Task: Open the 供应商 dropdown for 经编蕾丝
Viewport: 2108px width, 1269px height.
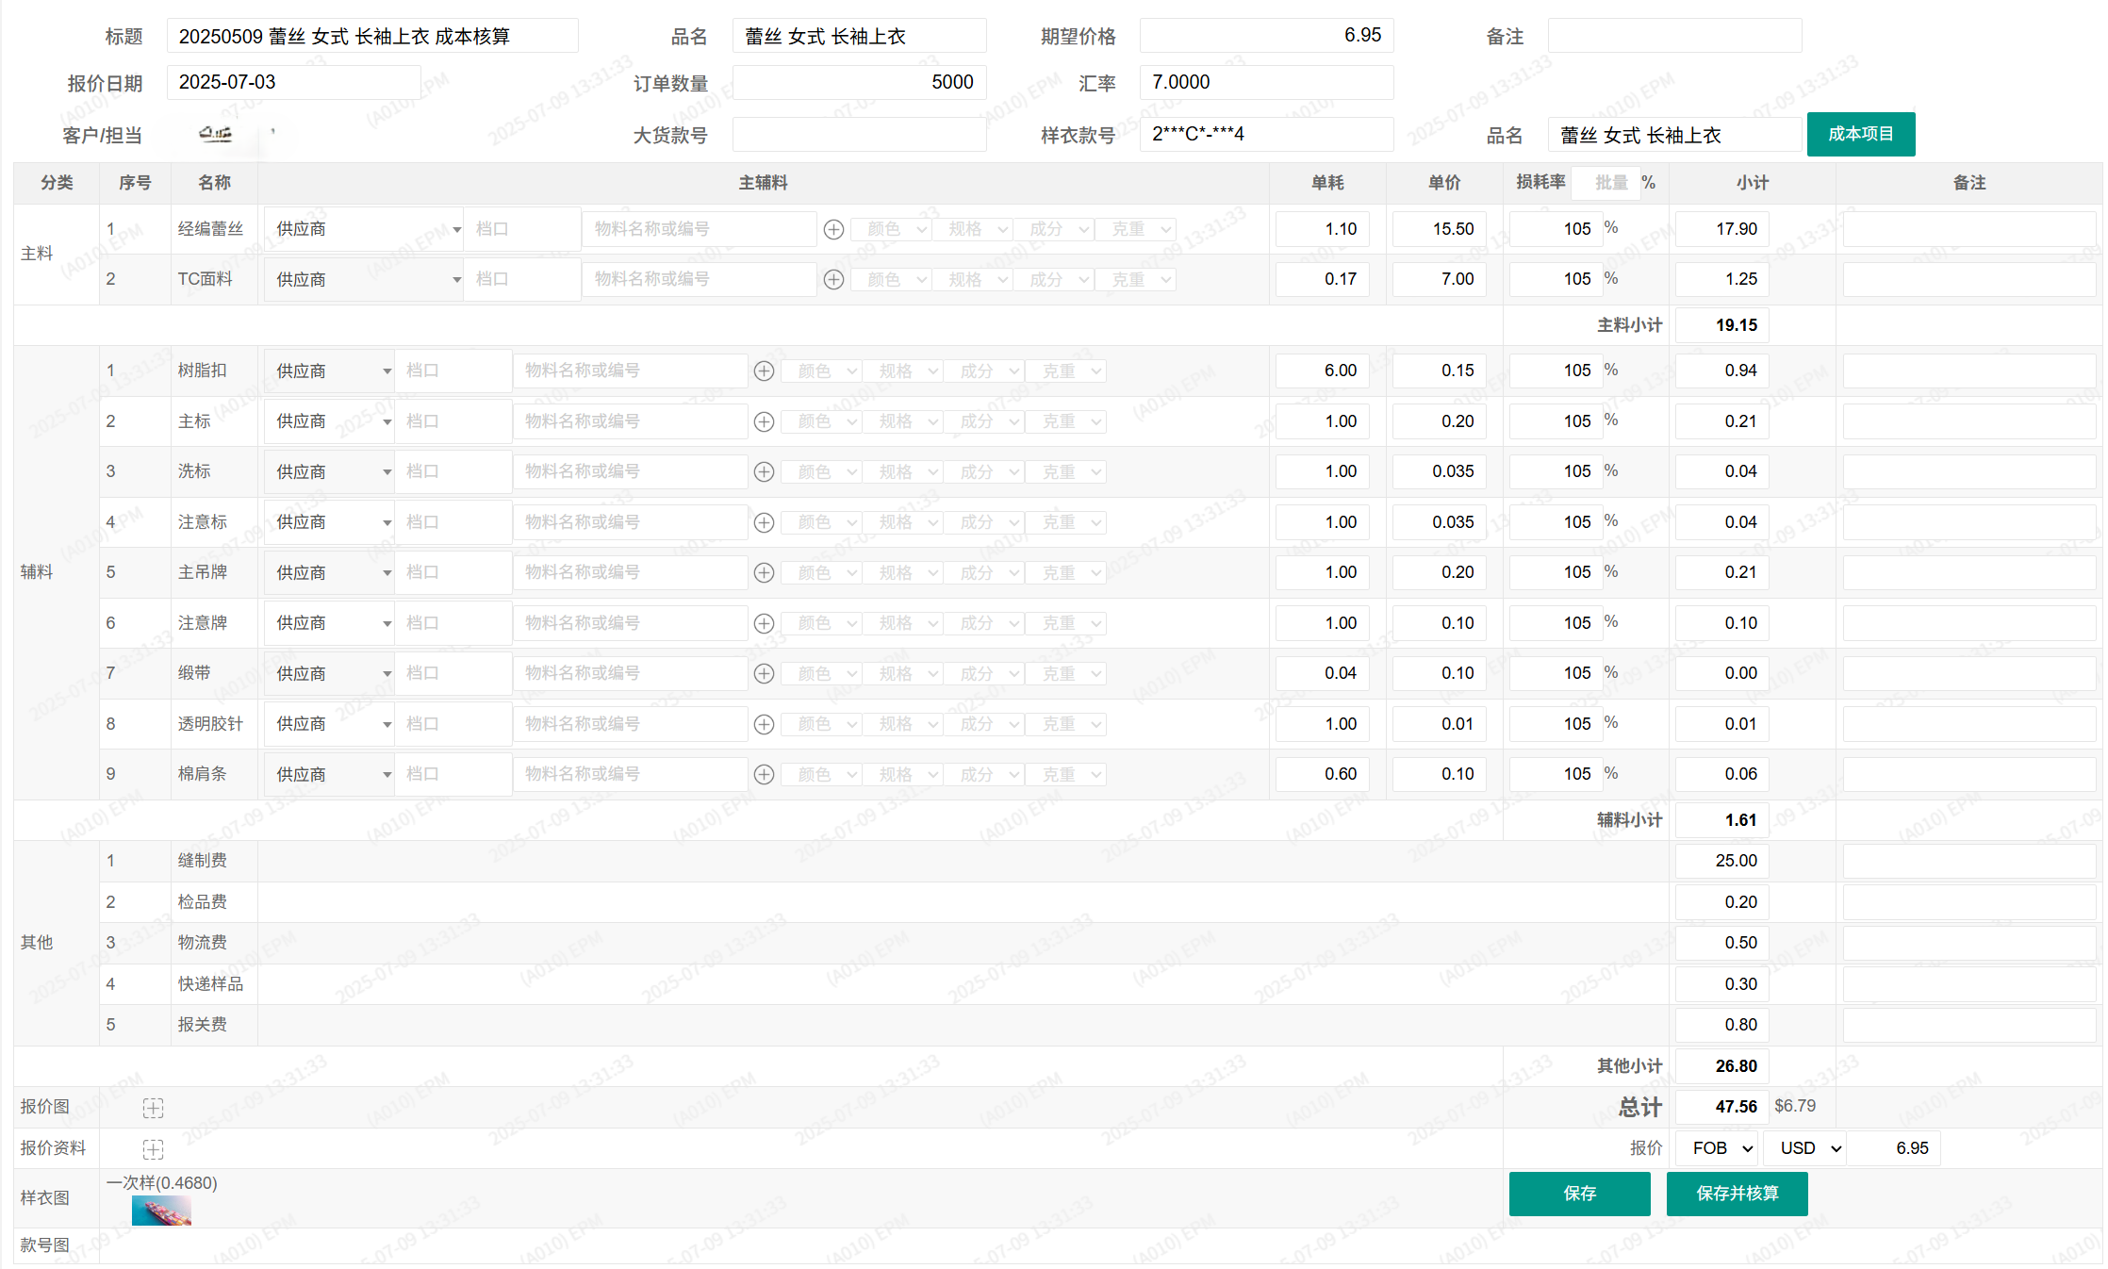Action: pos(364,229)
